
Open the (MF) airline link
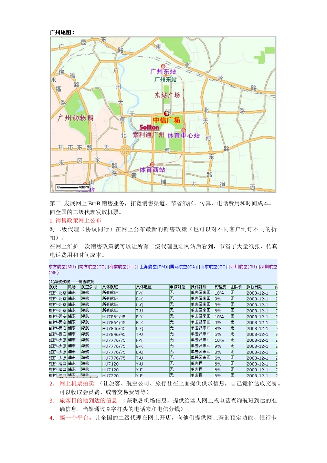point(54,272)
